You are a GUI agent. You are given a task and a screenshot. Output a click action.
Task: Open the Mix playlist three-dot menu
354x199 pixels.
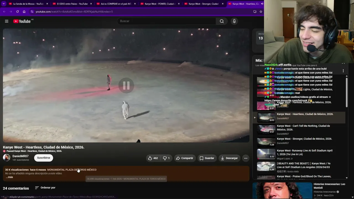click(x=343, y=71)
